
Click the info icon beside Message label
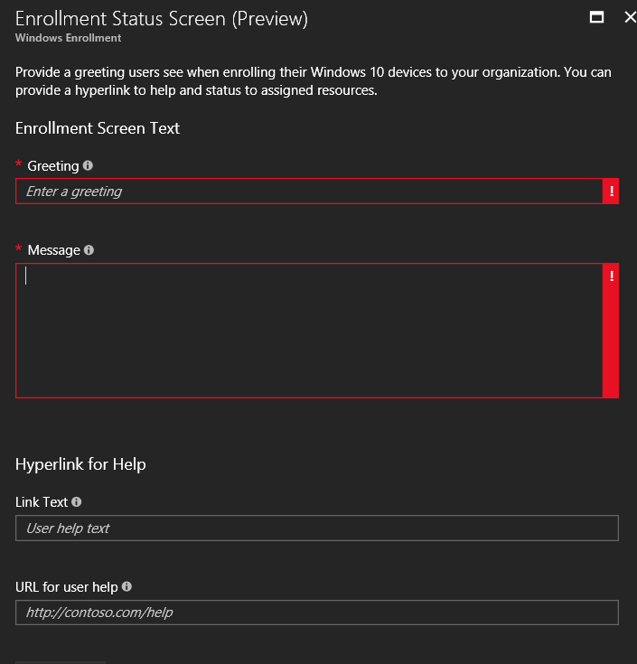[89, 250]
